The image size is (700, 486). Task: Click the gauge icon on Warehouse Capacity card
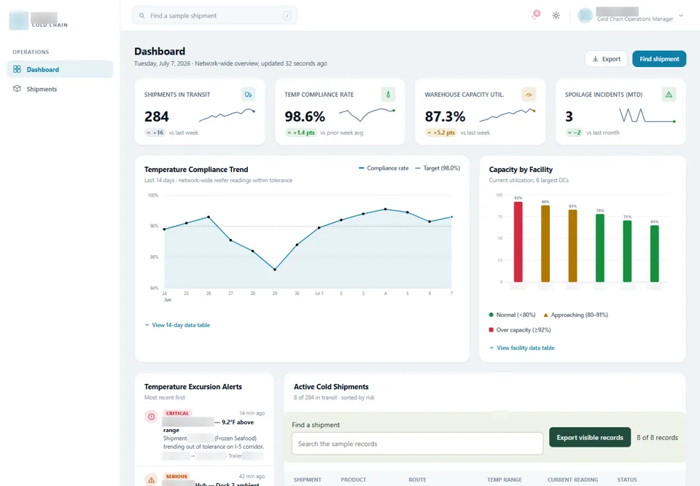point(529,95)
